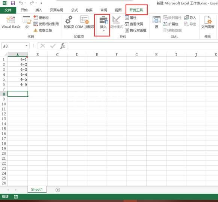Select cell containing 4-4
The height and width of the screenshot is (202, 218).
[18, 75]
